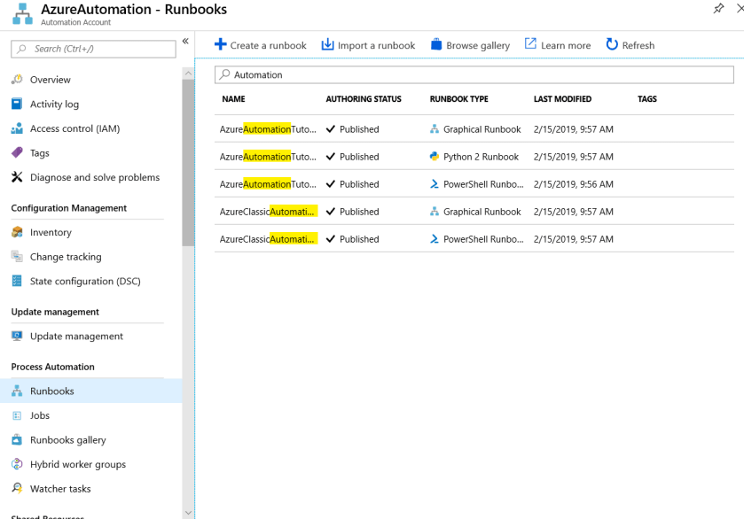This screenshot has height=519, width=744.
Task: Open Watcher tasks
Action: pos(67,488)
